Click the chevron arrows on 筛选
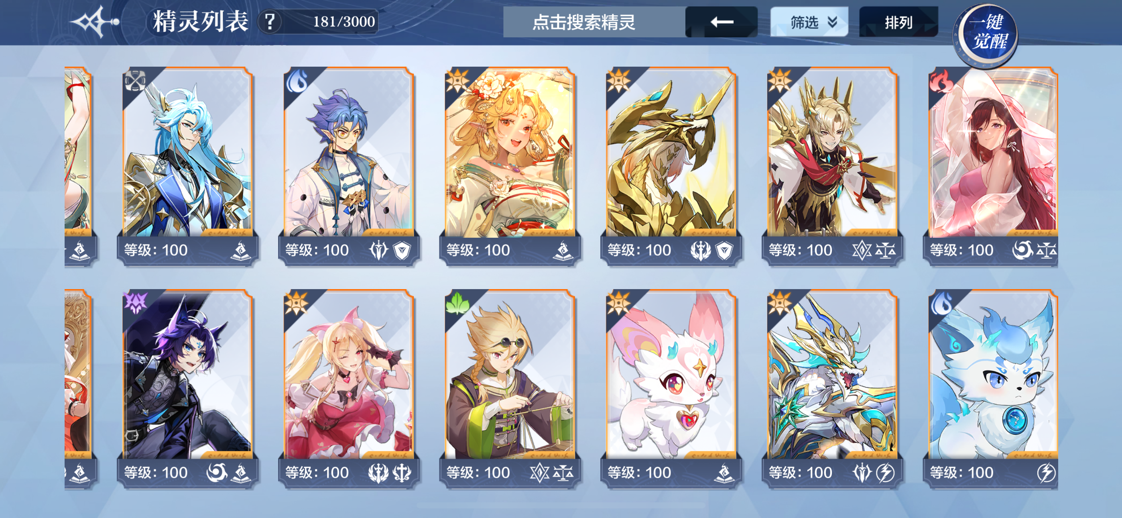 pyautogui.click(x=832, y=22)
